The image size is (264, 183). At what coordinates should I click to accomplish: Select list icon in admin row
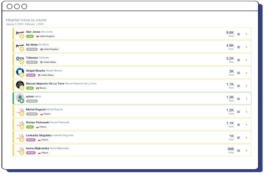(x=238, y=99)
